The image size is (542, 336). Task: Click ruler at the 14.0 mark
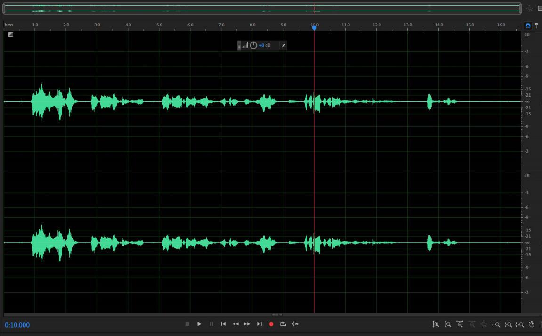click(439, 25)
